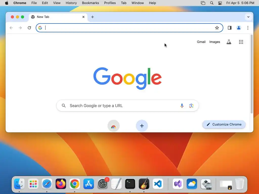Viewport: 259px width, 194px height.
Task: Open Search Labs flask icon
Action: click(229, 42)
